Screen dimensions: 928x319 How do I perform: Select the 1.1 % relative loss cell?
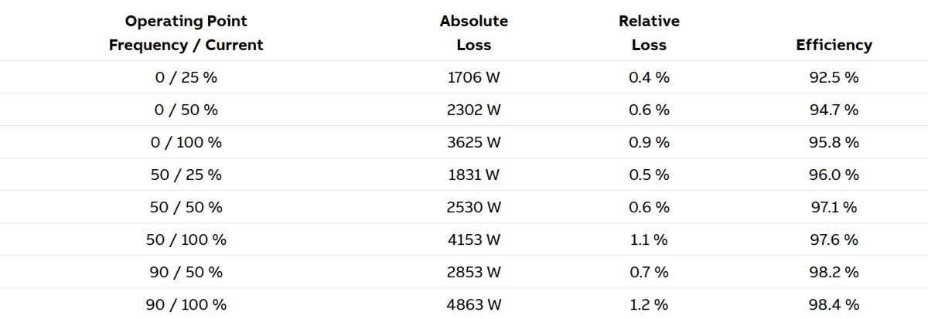click(649, 239)
